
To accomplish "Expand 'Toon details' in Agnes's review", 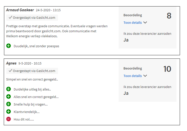I will (133, 76).
